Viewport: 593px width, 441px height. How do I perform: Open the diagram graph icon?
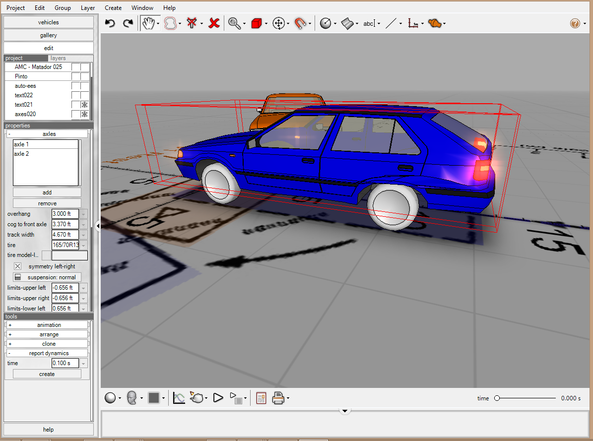(179, 398)
